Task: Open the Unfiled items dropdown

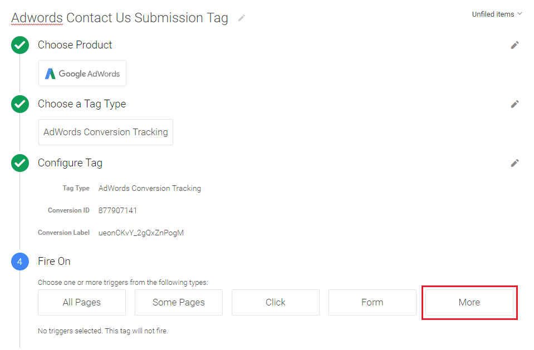Action: (497, 14)
